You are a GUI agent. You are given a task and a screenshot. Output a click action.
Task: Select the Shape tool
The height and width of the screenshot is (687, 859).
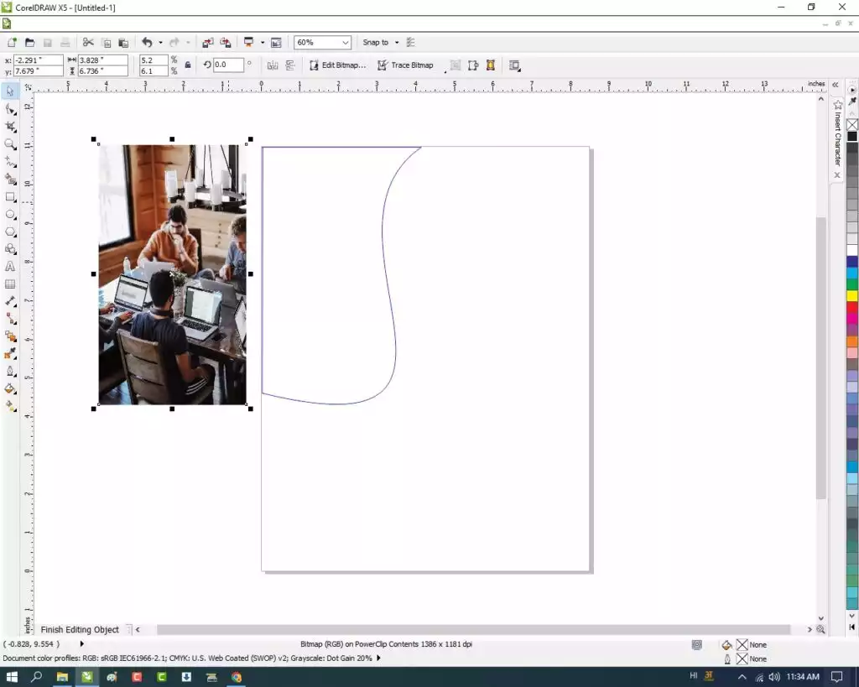[x=10, y=109]
